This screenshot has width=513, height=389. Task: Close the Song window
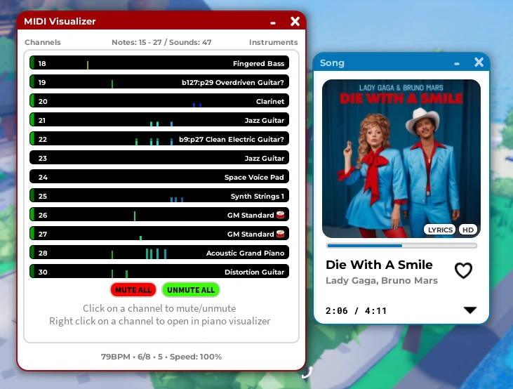click(x=479, y=62)
